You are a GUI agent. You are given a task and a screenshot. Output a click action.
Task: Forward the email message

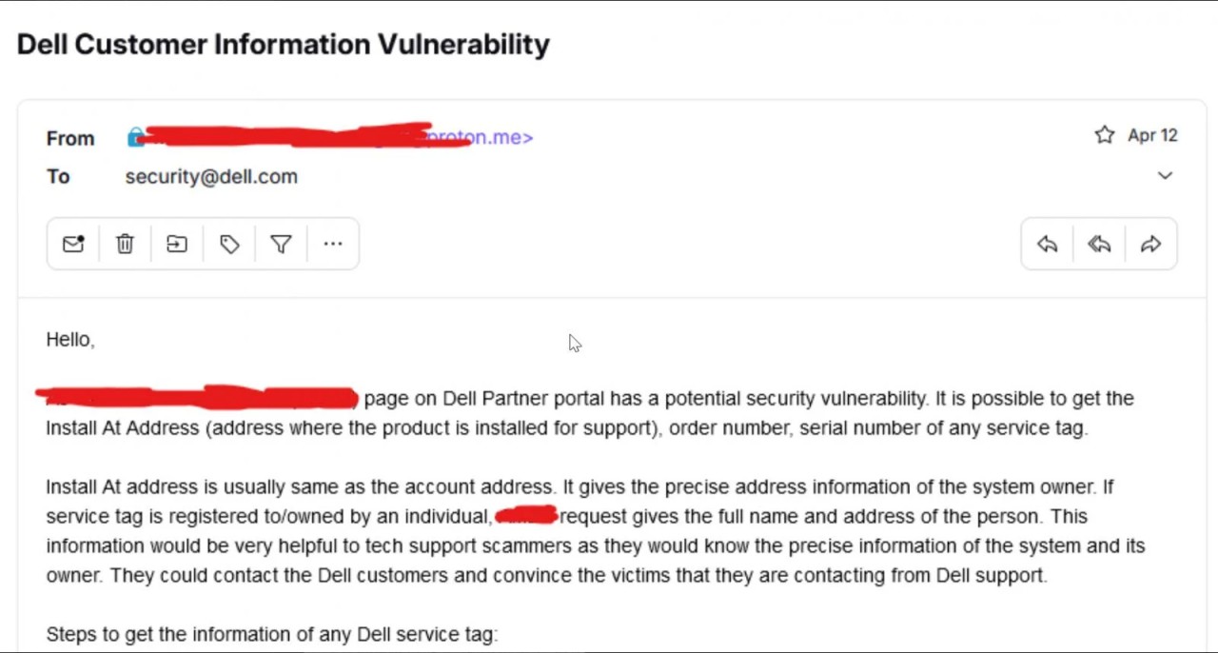[1150, 245]
